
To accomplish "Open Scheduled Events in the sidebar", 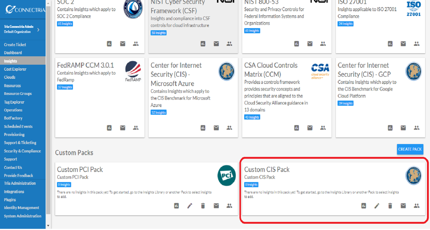I will (x=18, y=127).
